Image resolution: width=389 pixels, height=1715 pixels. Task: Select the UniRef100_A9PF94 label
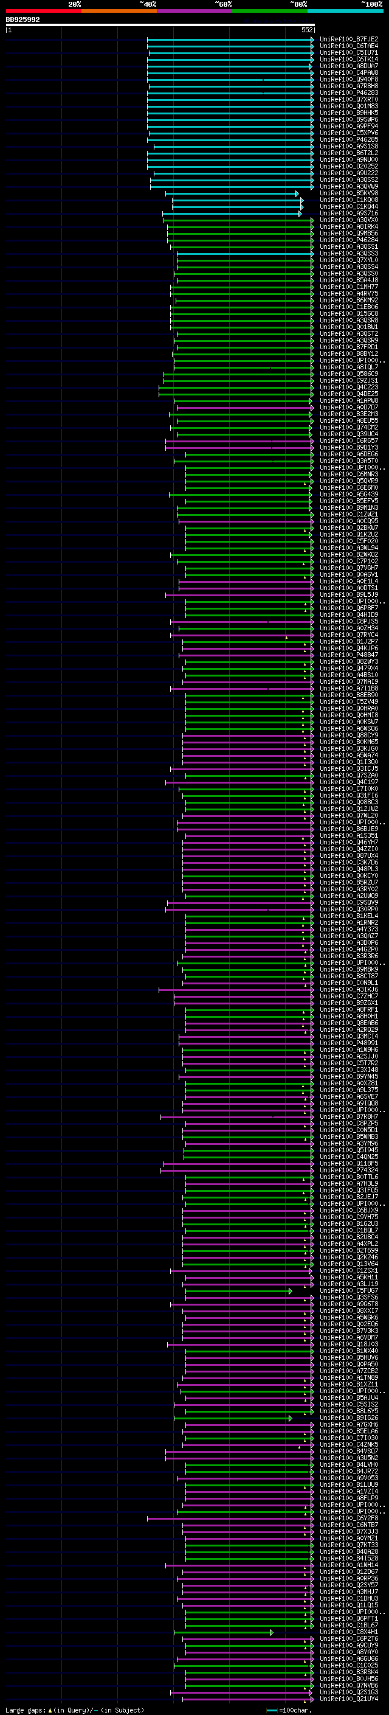(x=349, y=127)
